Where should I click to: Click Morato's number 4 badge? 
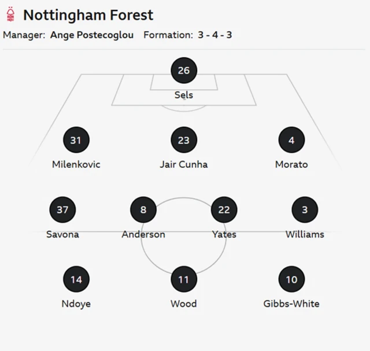pos(291,140)
